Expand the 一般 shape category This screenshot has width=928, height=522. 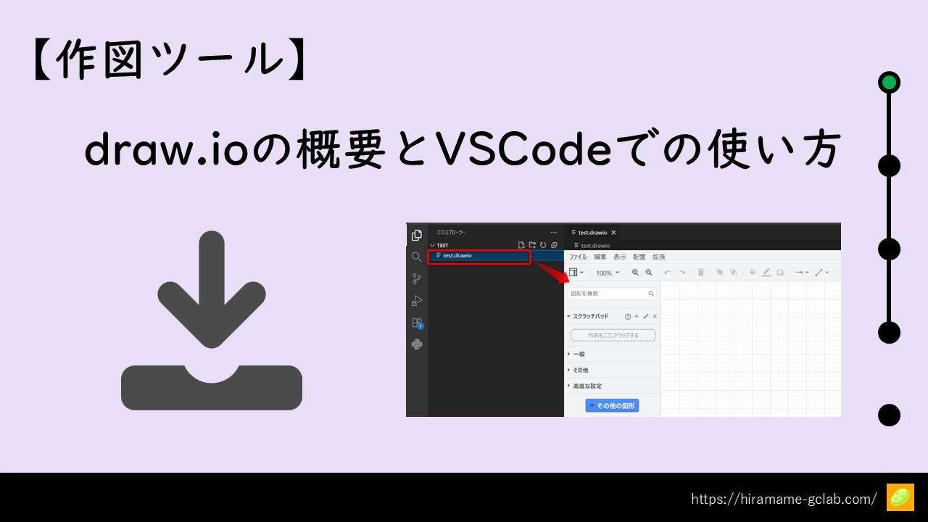click(579, 354)
